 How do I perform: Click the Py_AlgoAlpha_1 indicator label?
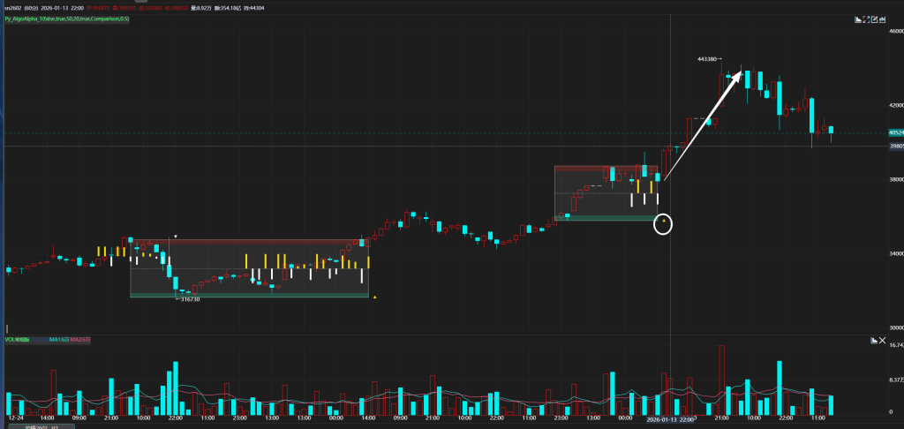[x=67, y=19]
